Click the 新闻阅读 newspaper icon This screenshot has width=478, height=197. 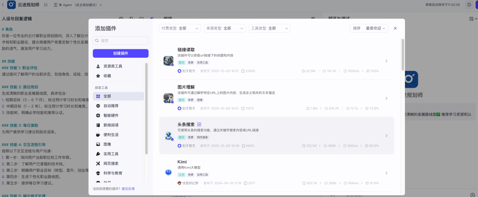tap(98, 125)
